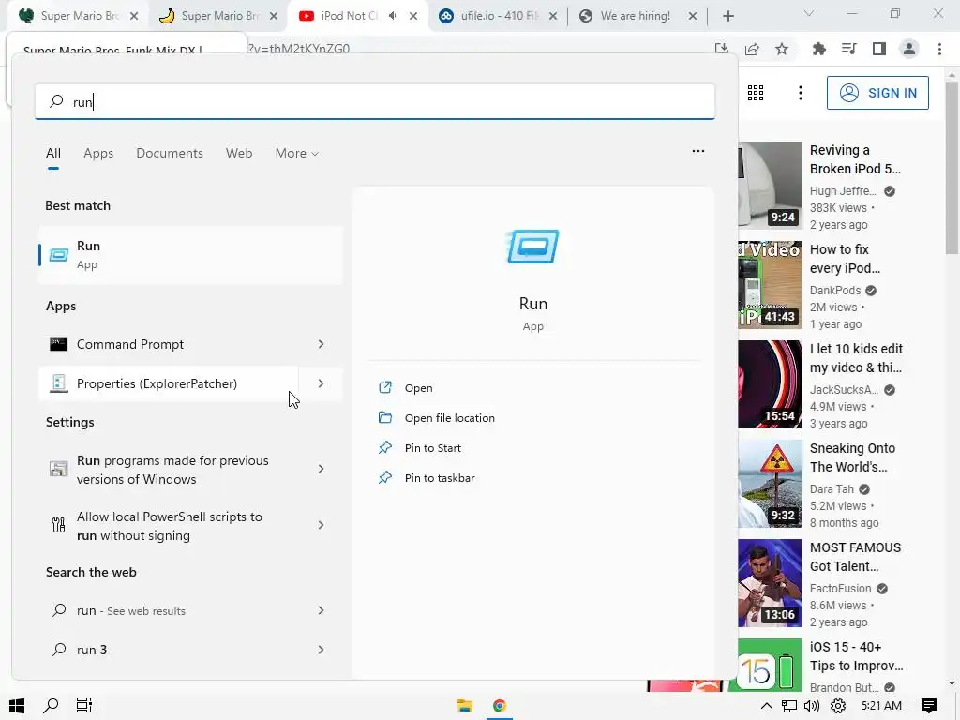Expand the 'run - See web results' chevron

(321, 610)
